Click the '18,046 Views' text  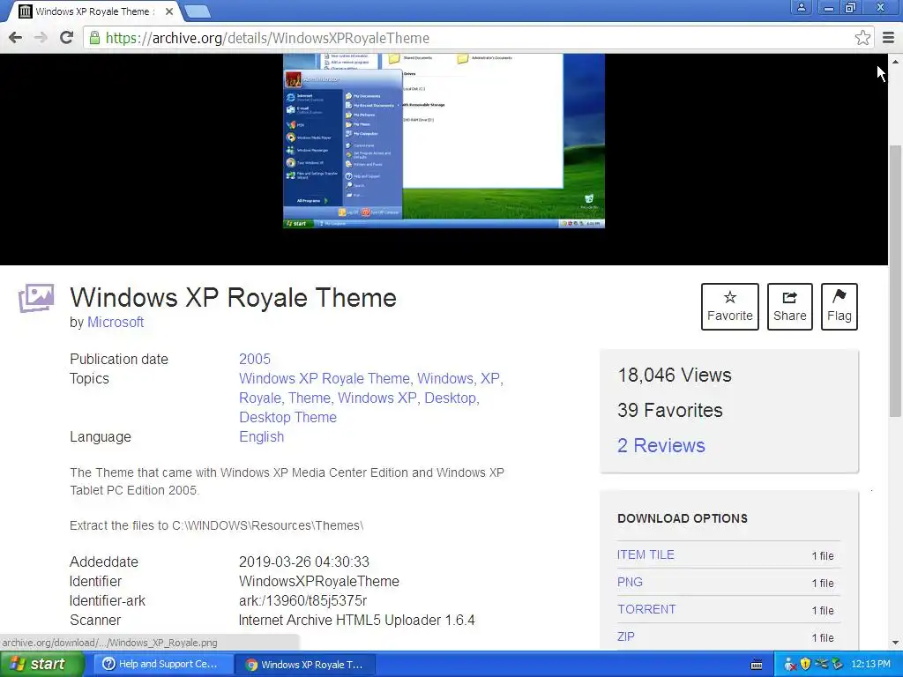[x=675, y=376]
